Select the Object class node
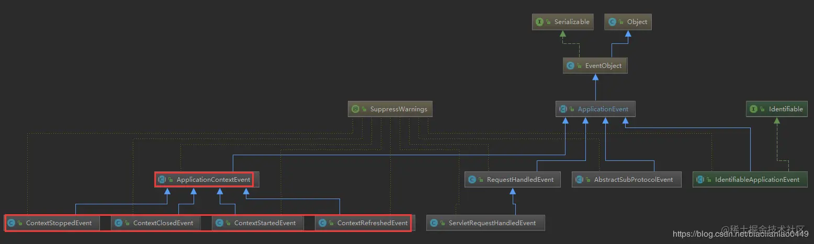Image resolution: width=814 pixels, height=244 pixels. coord(628,22)
